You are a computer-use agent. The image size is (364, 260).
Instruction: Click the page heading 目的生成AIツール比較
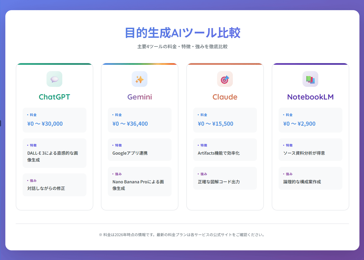182,32
